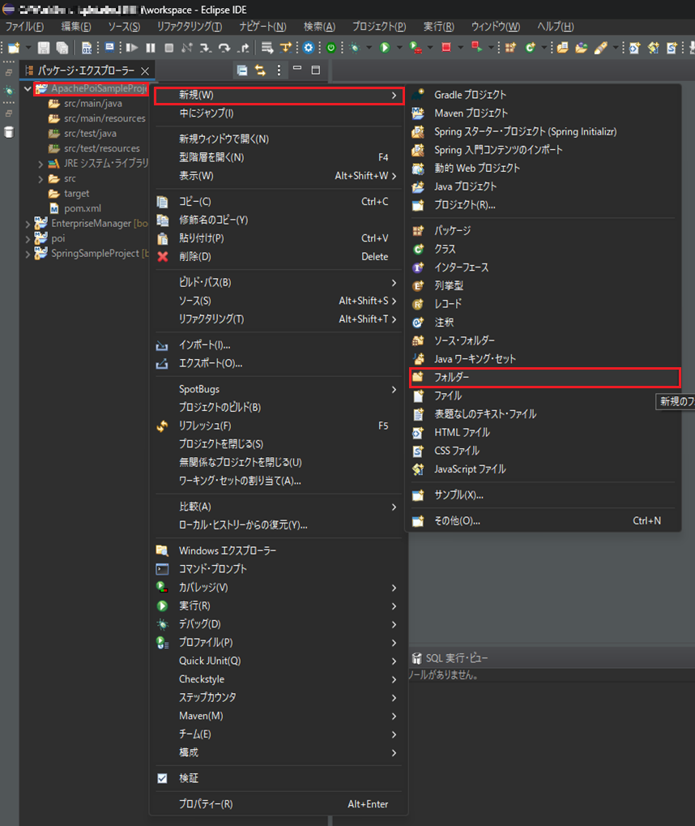The image size is (695, 826).
Task: Choose プロパティー(R) in context menu
Action: (x=279, y=804)
